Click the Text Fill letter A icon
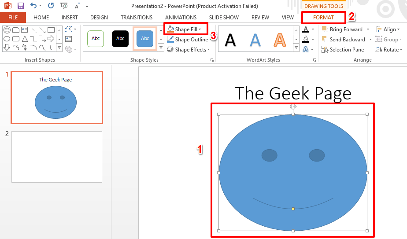The width and height of the screenshot is (407, 239). coord(306,29)
